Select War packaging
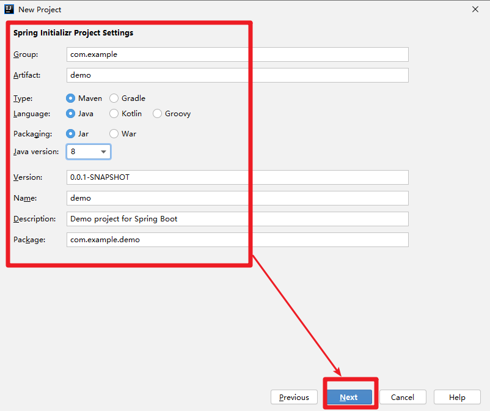Viewport: 490px width, 411px height. [123, 134]
